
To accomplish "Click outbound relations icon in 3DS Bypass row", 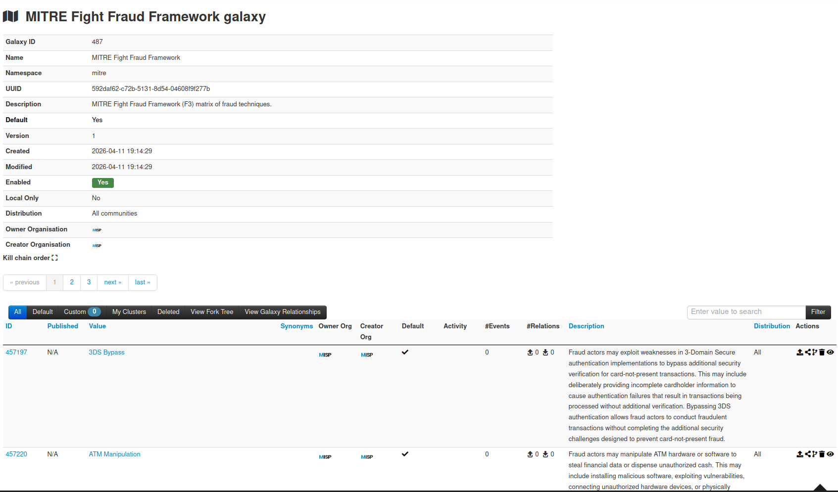I will pyautogui.click(x=530, y=353).
